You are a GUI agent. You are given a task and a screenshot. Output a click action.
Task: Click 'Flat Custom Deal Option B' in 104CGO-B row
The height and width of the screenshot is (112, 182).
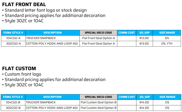pyautogui.click(x=99, y=102)
